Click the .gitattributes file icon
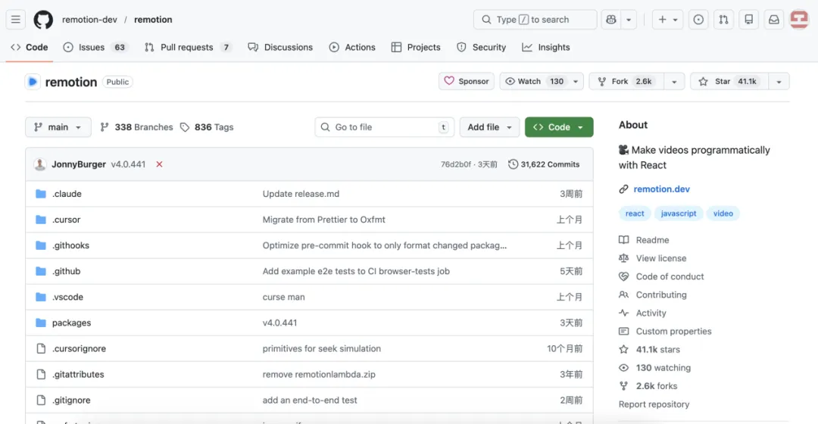Screen dimensions: 818x424 (x=41, y=375)
